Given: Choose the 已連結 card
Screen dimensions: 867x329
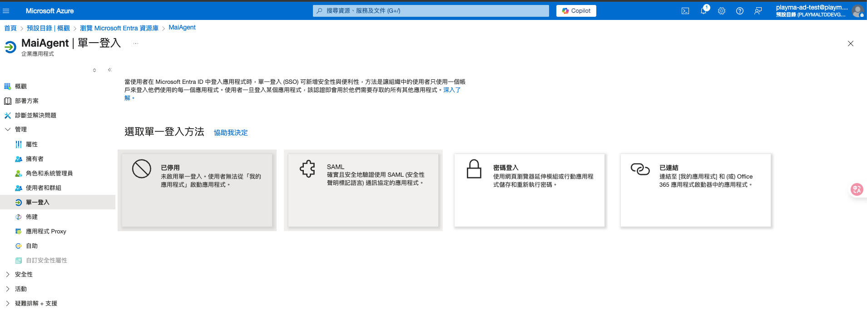Looking at the screenshot, I should (696, 190).
